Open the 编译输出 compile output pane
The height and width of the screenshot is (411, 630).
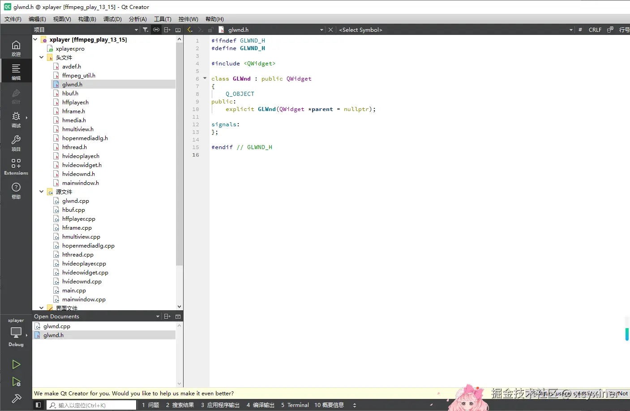[x=260, y=405]
